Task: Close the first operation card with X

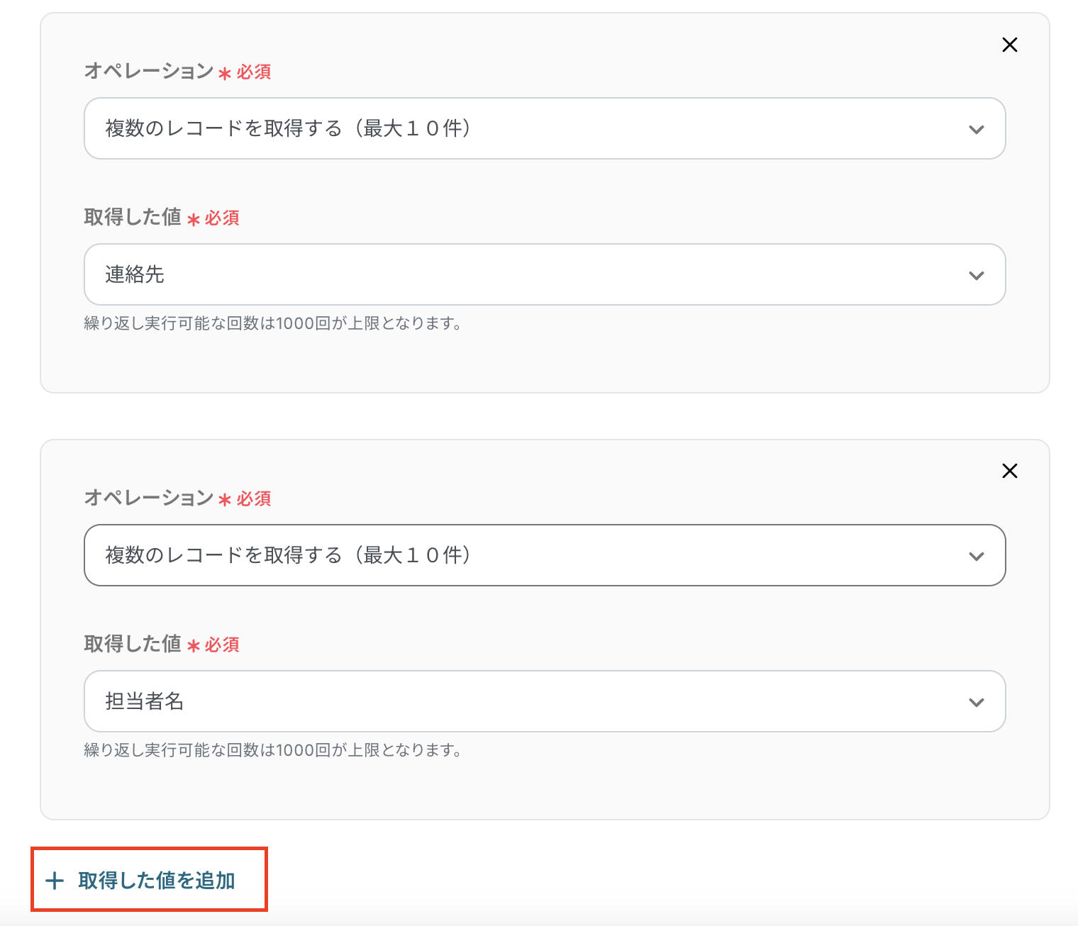Action: [x=1009, y=45]
